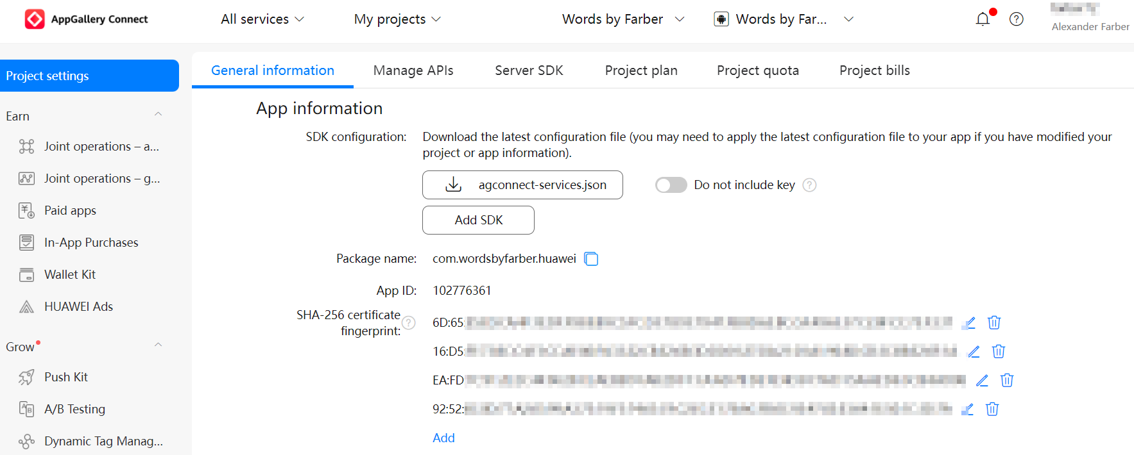
Task: Switch to the Project plan tab
Action: coord(641,70)
